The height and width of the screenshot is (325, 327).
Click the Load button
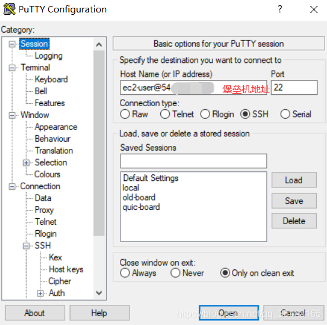tap(294, 180)
